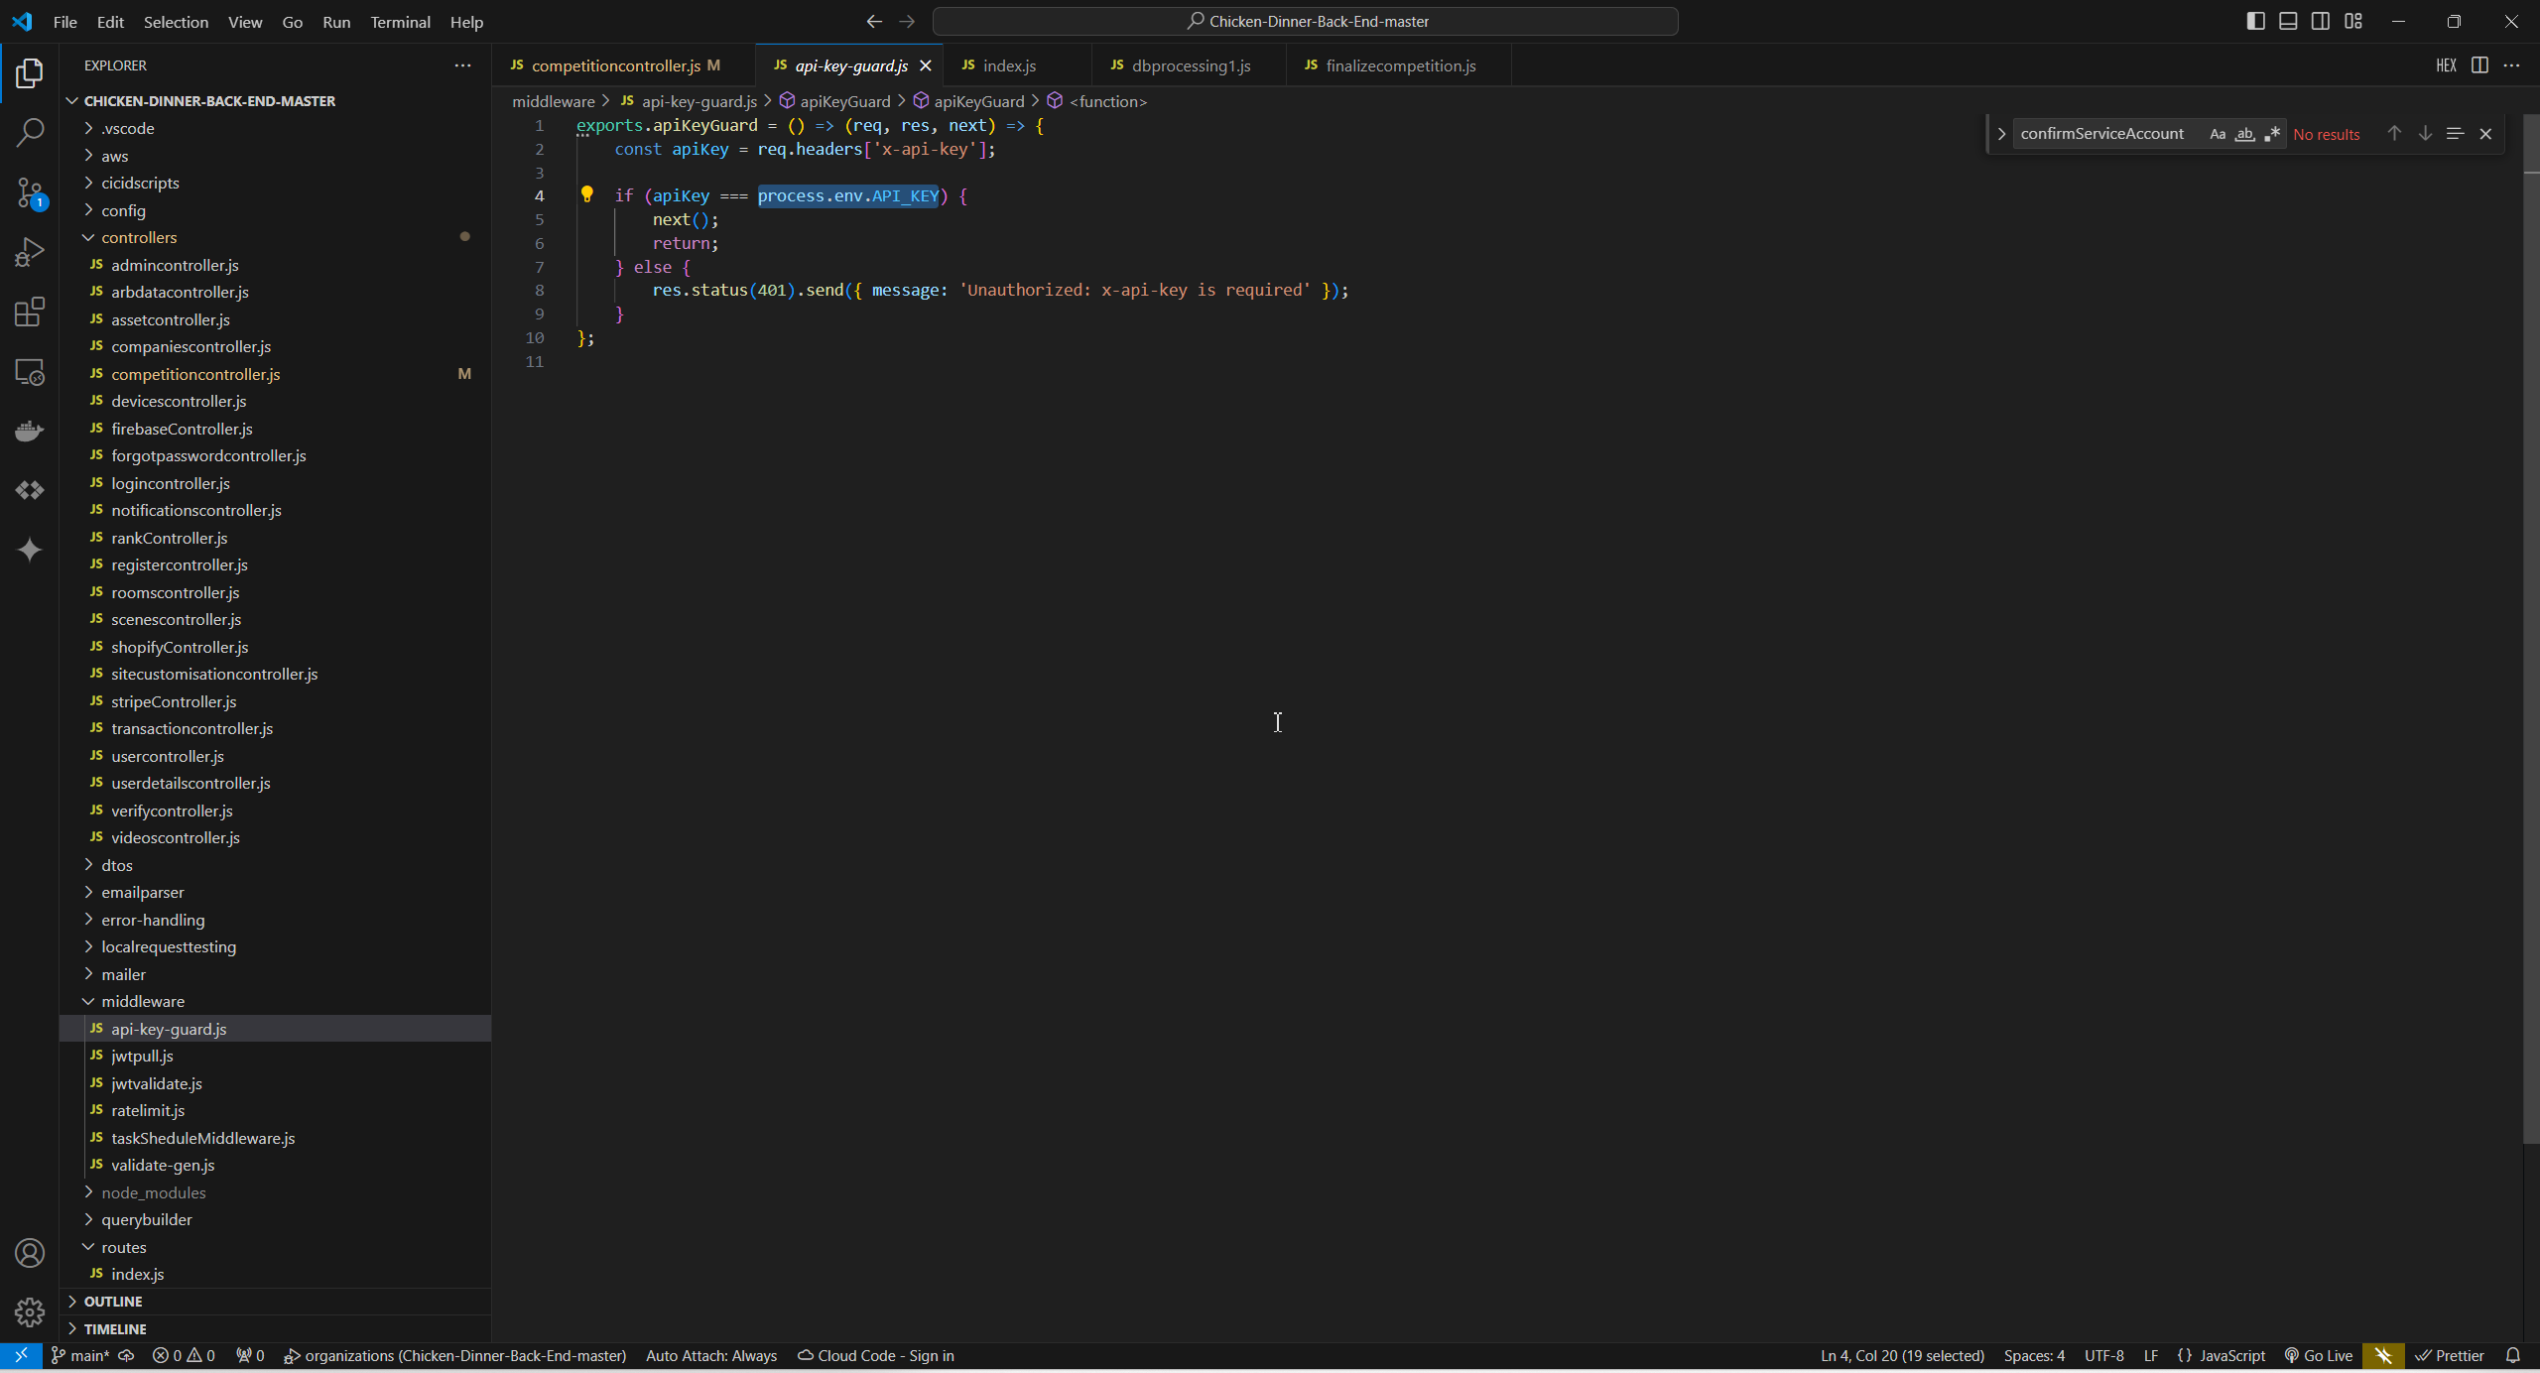Image resolution: width=2540 pixels, height=1373 pixels.
Task: Open the Search view in activity bar
Action: pos(30,132)
